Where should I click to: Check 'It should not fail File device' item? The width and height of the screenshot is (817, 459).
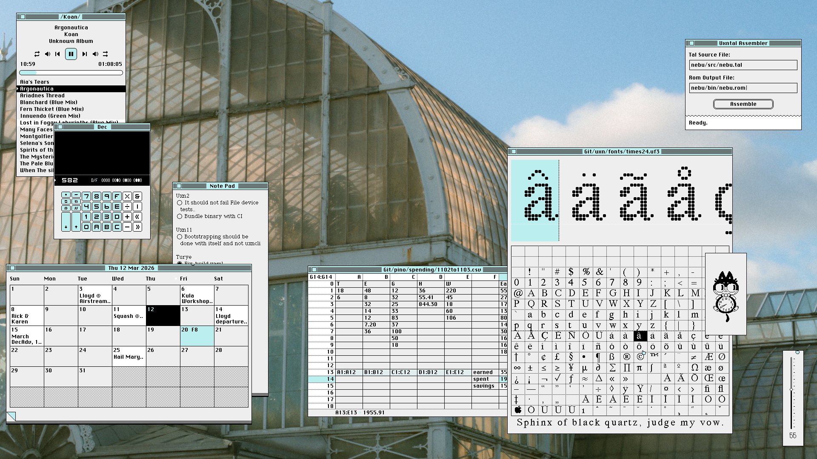click(x=180, y=203)
